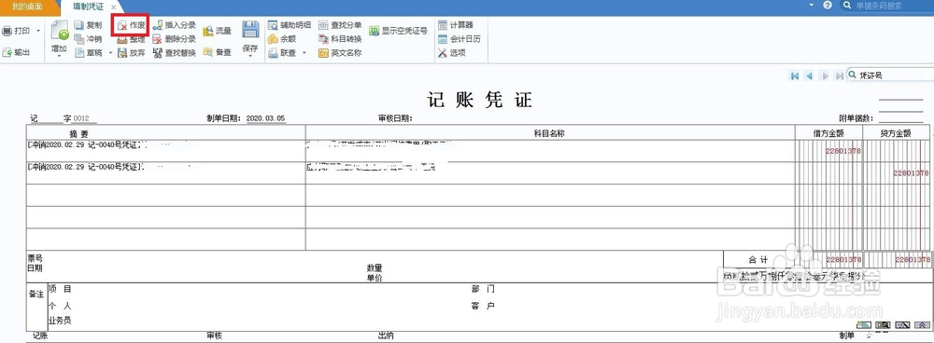The image size is (934, 343).
Task: Go to the last voucher
Action: point(839,75)
